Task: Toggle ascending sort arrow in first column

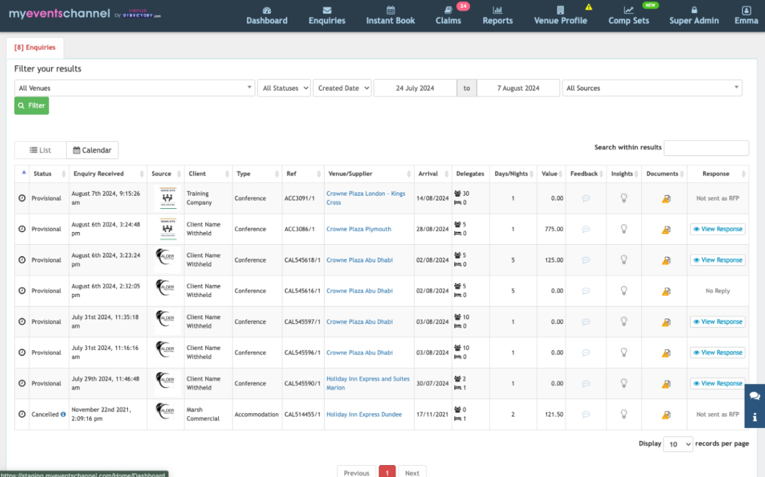Action: [x=23, y=172]
